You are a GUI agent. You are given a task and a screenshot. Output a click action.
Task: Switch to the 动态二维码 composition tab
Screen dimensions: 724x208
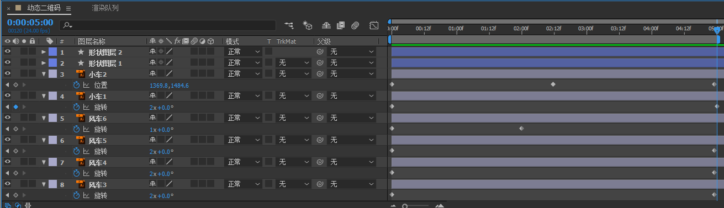tap(45, 8)
